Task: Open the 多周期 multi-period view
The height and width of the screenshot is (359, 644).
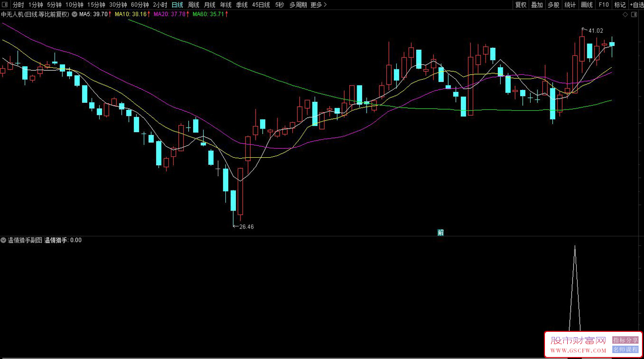Action: (298, 4)
